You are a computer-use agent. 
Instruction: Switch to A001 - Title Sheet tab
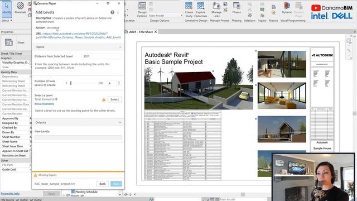tap(141, 32)
